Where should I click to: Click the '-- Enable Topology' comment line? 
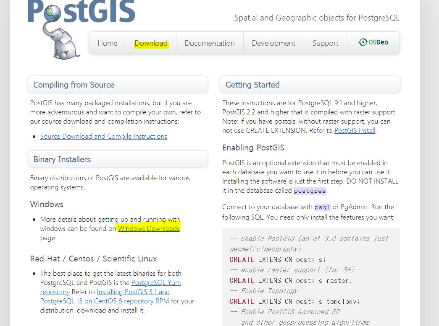(x=264, y=291)
